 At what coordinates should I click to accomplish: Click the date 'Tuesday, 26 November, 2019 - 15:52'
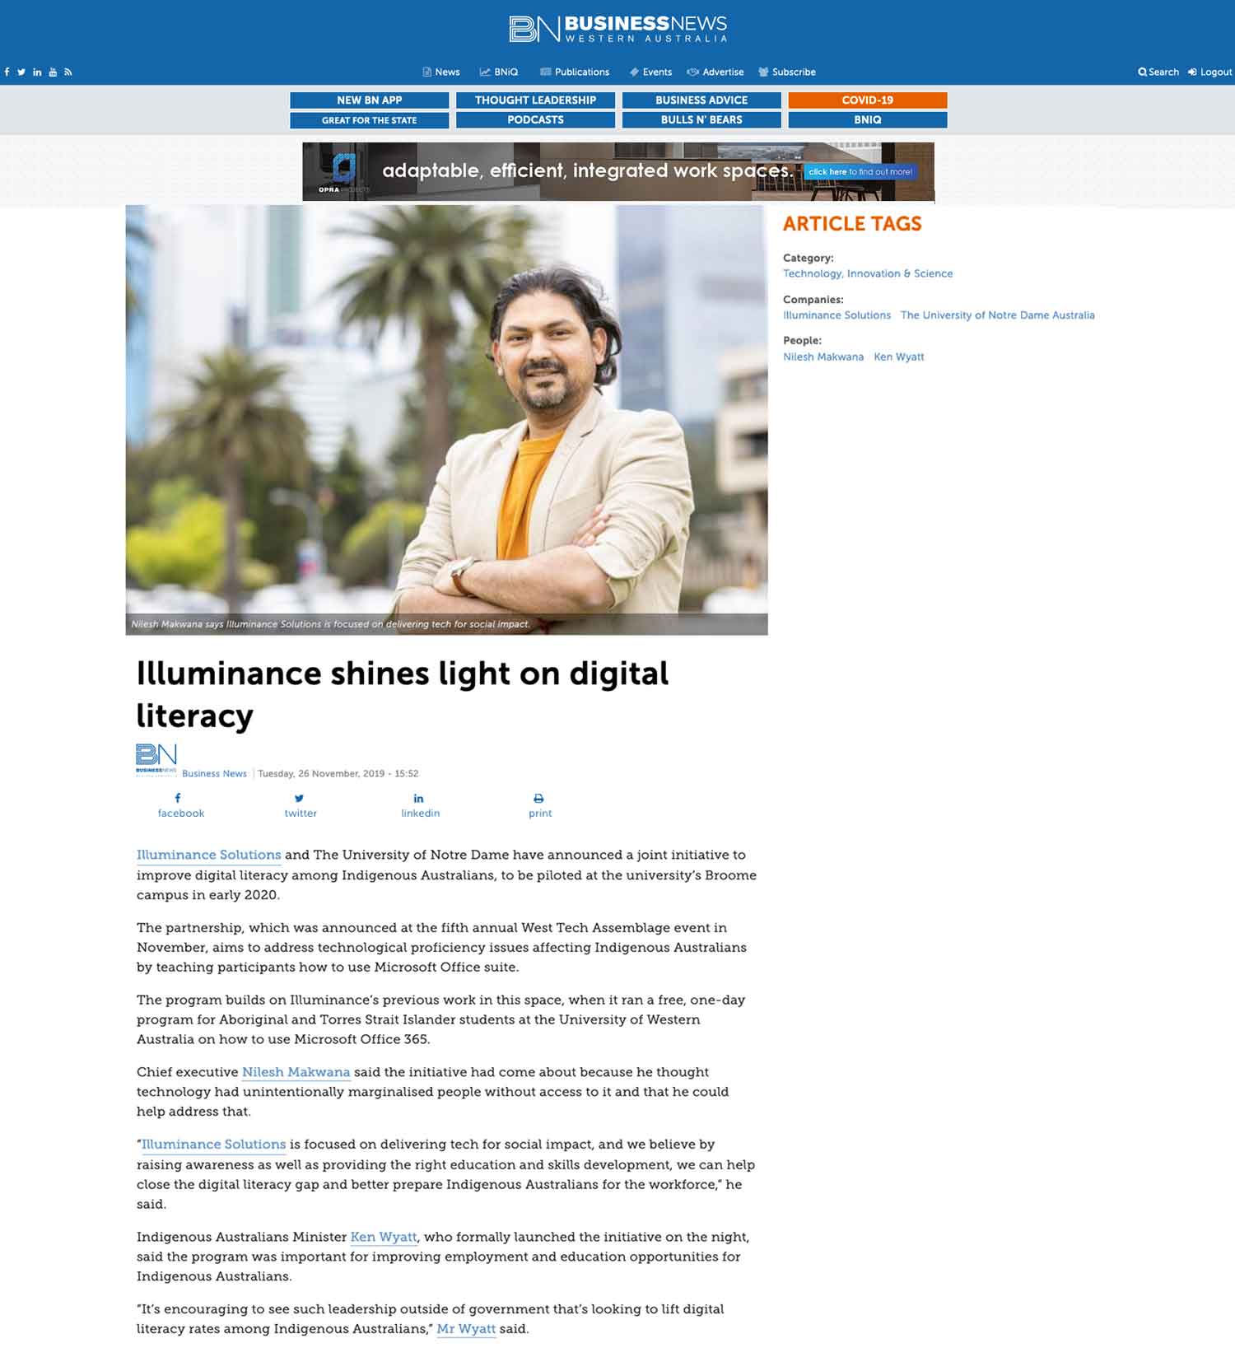coord(338,773)
